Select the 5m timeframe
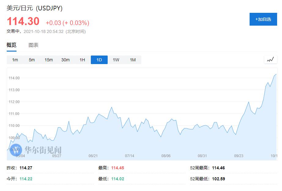Image resolution: width=282 pixels, height=191 pixels. click(32, 60)
